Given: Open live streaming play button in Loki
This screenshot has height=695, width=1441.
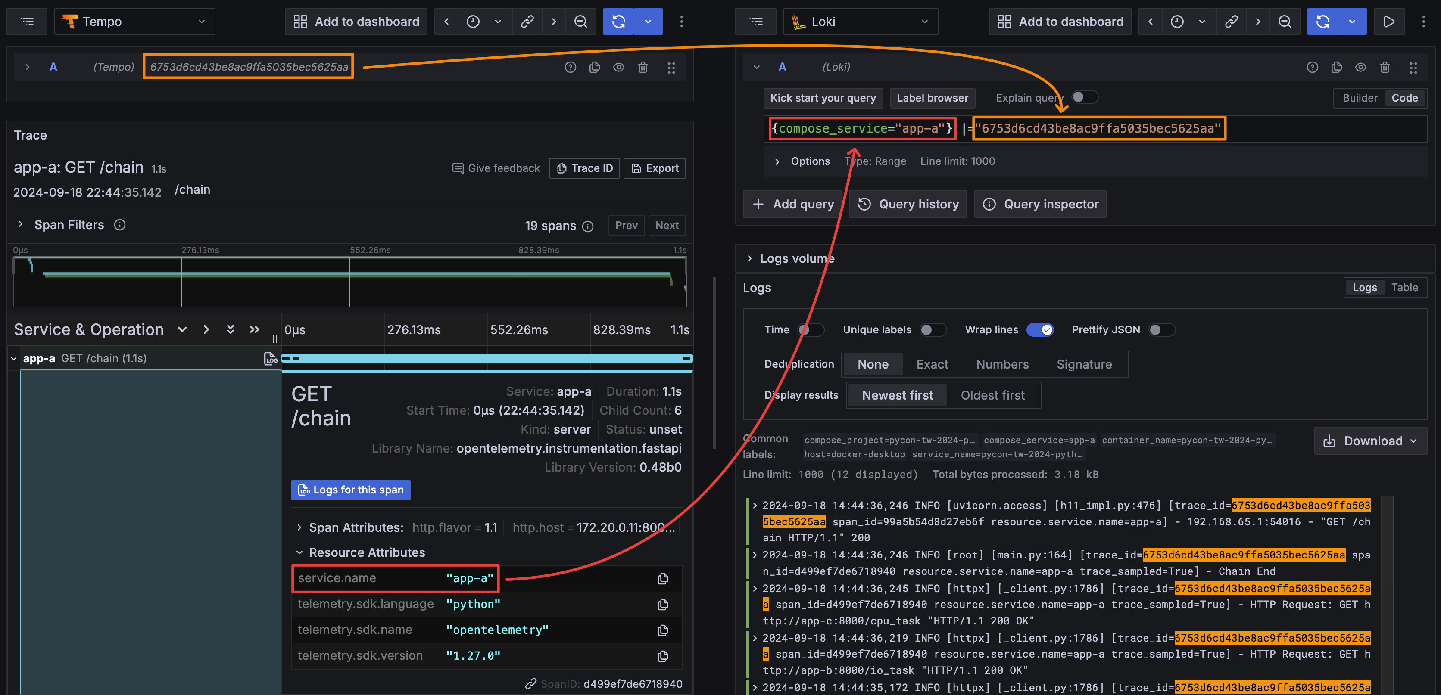Looking at the screenshot, I should click(x=1388, y=22).
